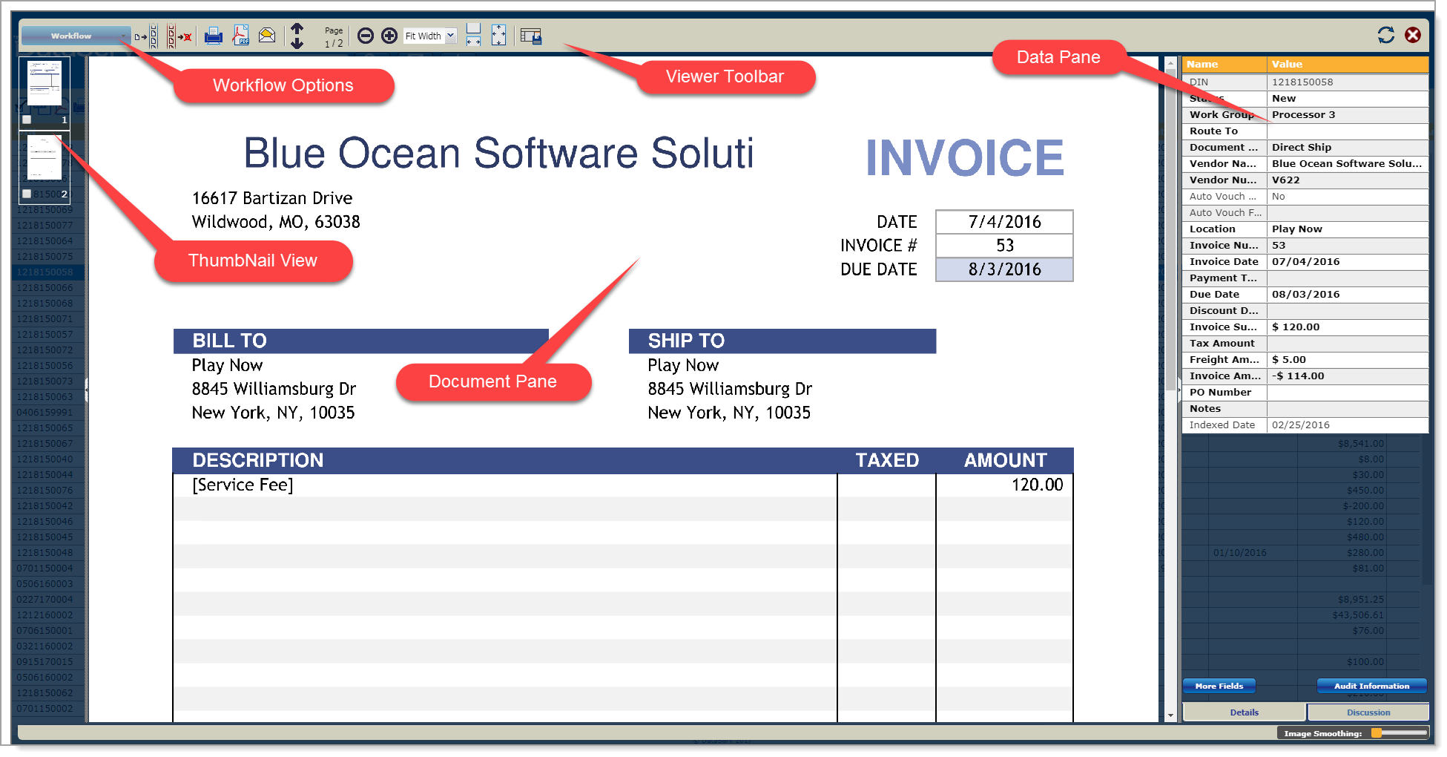Email the document via the envelope icon
The image size is (1447, 757).
click(267, 35)
